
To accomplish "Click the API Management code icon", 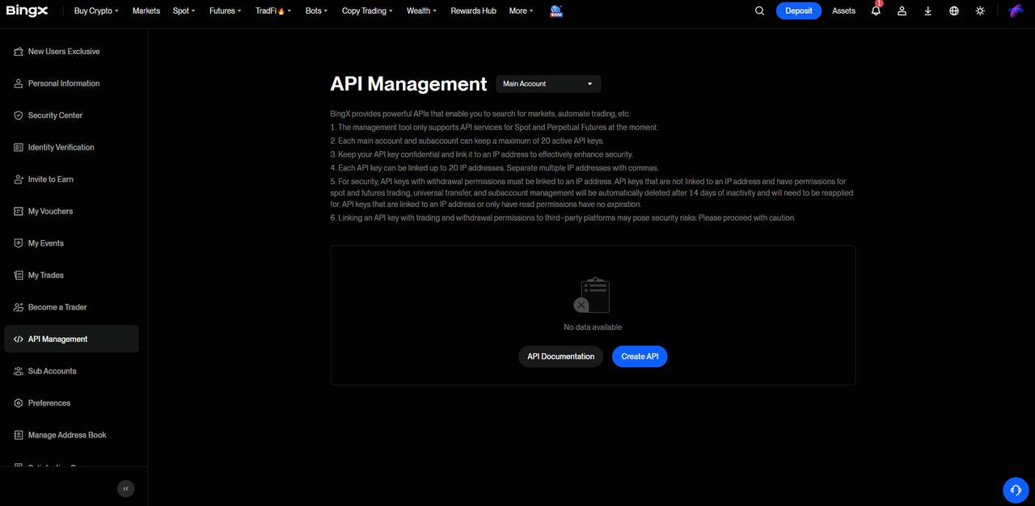I will 19,339.
